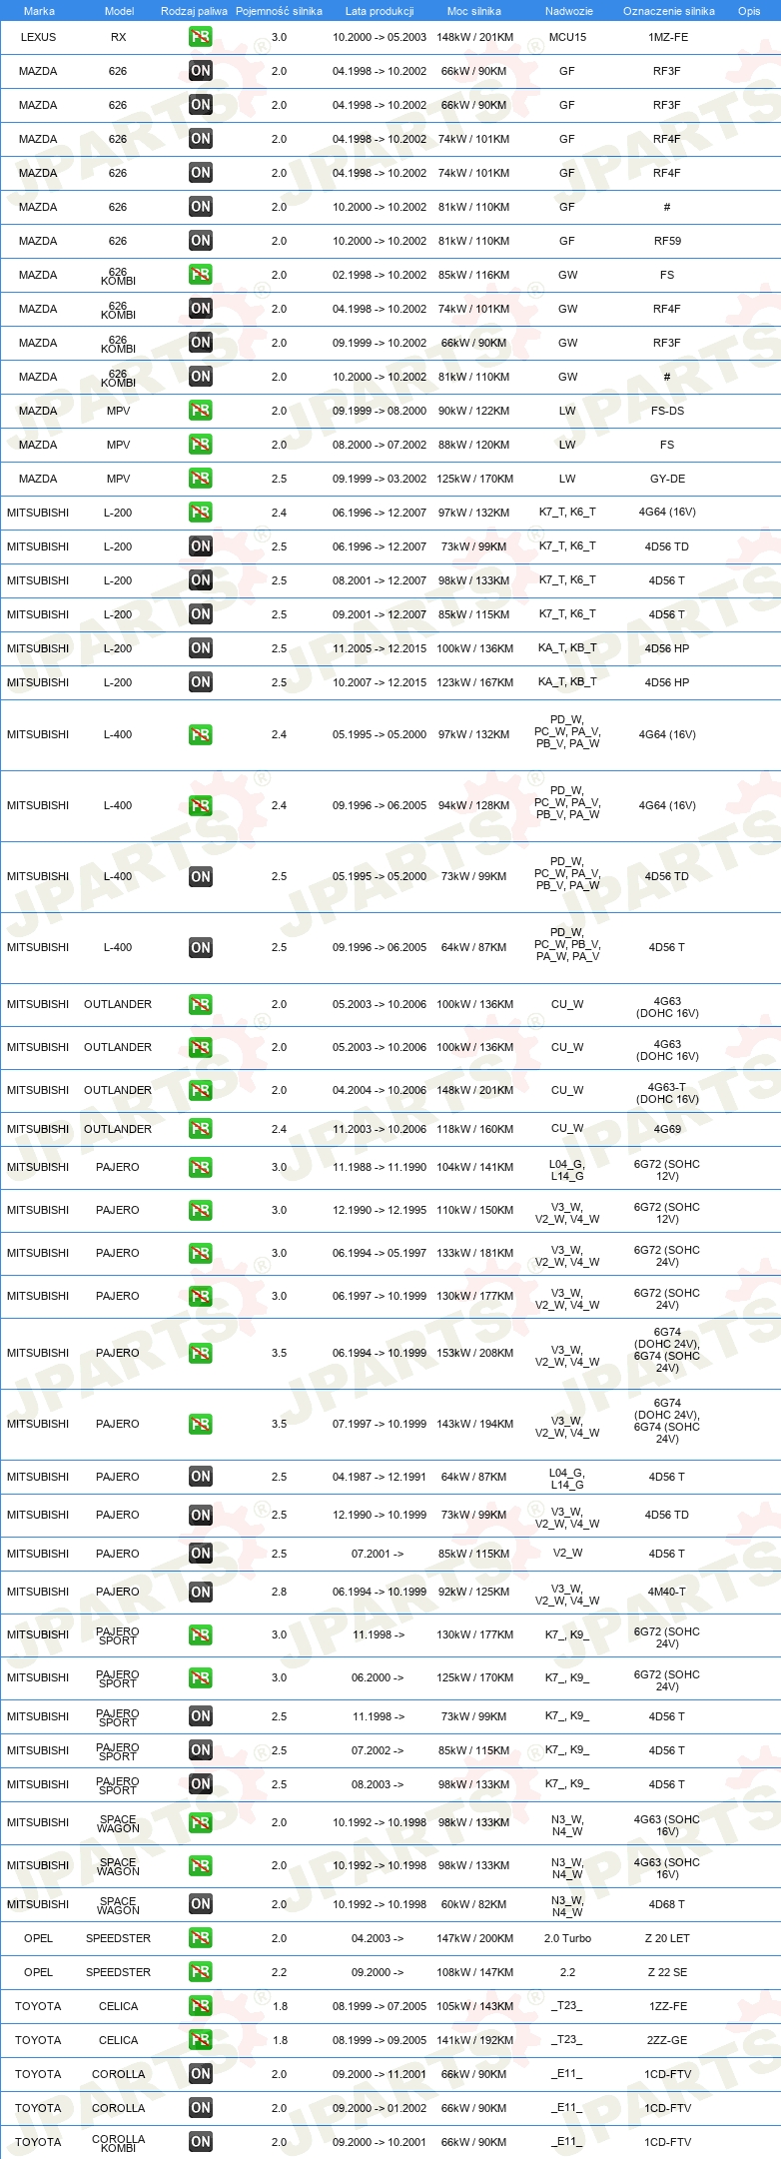Viewport: 781px width, 2159px height.
Task: Click the PB icon in the MAZDA MPV FS-DS row
Action: [x=201, y=411]
